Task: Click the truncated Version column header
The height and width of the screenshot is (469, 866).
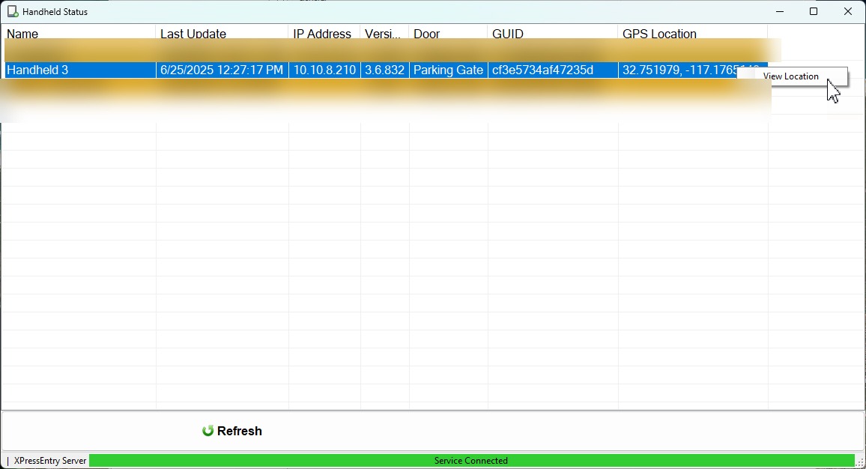Action: [383, 34]
